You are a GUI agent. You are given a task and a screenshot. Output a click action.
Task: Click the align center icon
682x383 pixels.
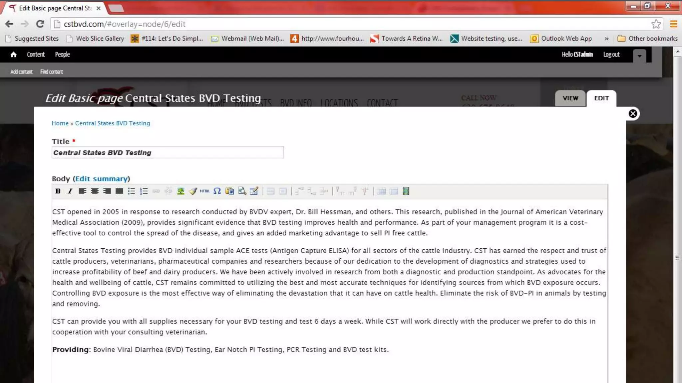pos(95,191)
